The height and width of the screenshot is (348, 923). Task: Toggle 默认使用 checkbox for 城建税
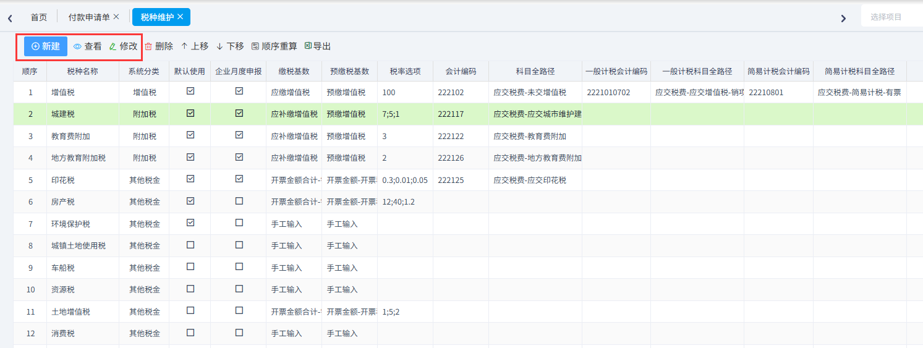click(190, 113)
